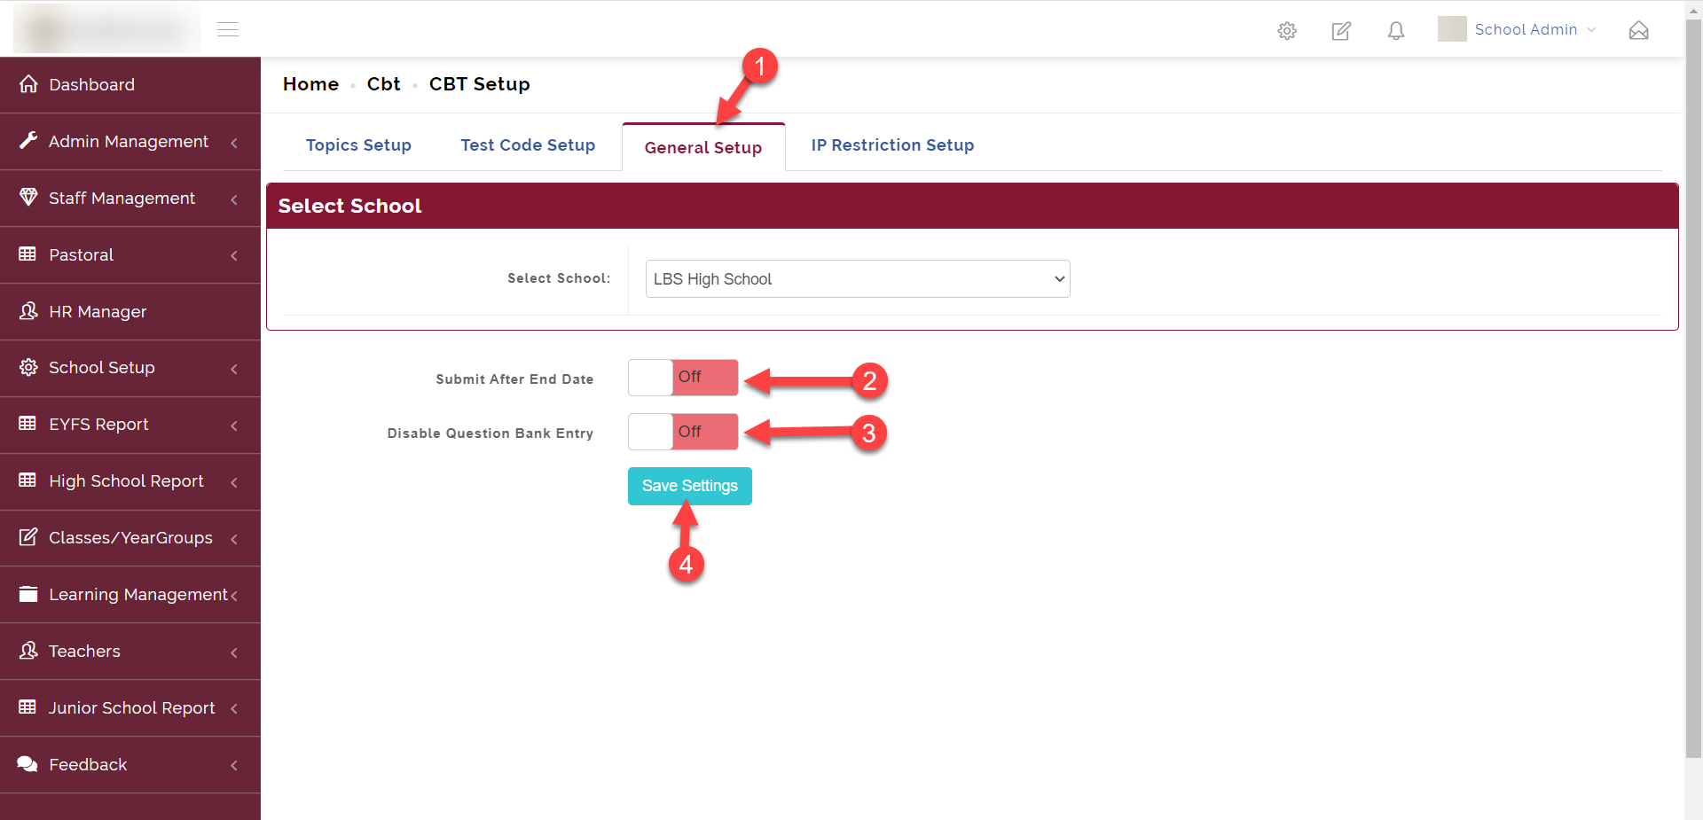
Task: Click the Pastoral table icon
Action: [x=27, y=254]
